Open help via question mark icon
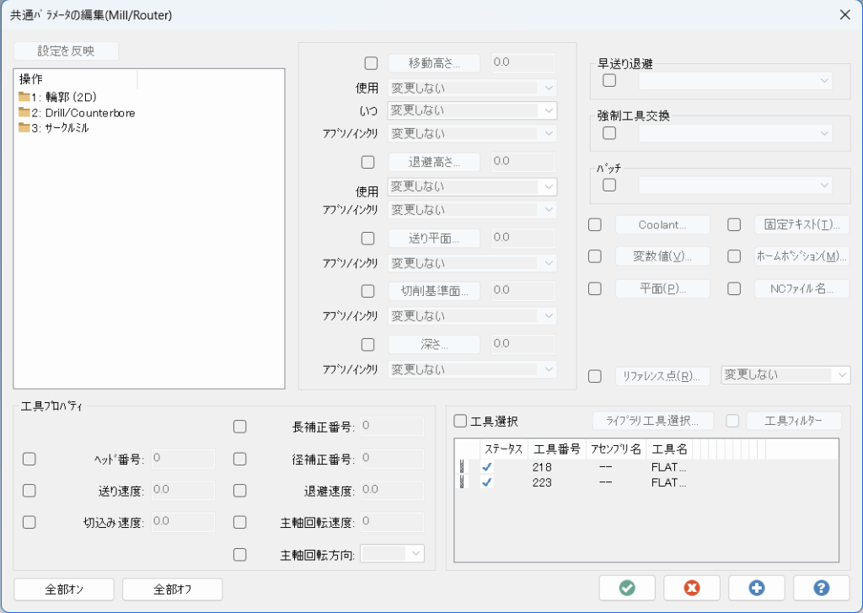The width and height of the screenshot is (863, 613). tap(821, 588)
